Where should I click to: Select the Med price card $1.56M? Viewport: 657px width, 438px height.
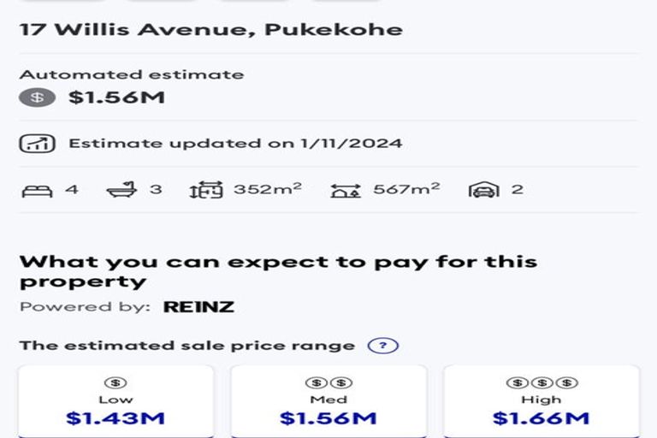point(328,401)
